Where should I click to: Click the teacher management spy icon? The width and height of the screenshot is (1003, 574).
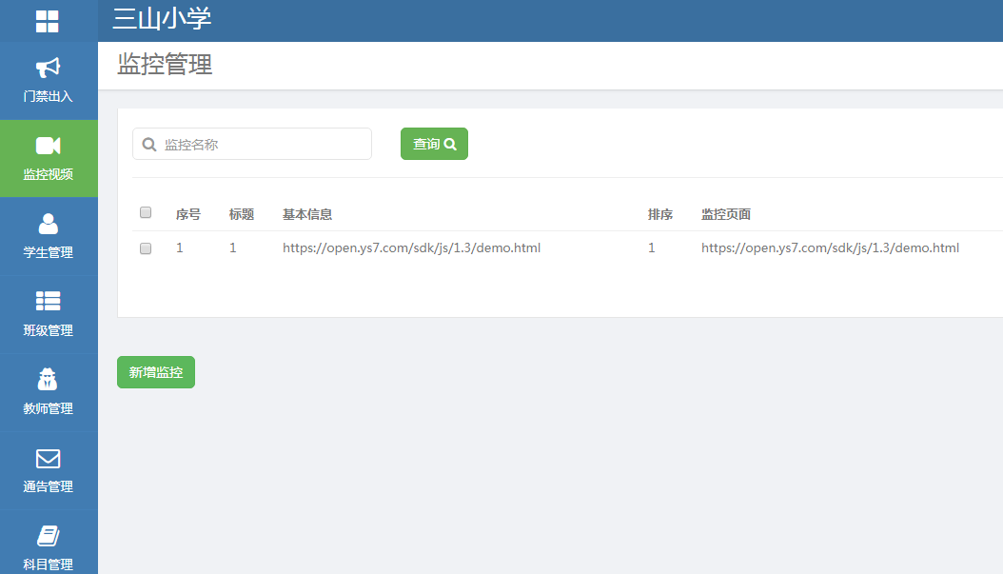pyautogui.click(x=48, y=380)
